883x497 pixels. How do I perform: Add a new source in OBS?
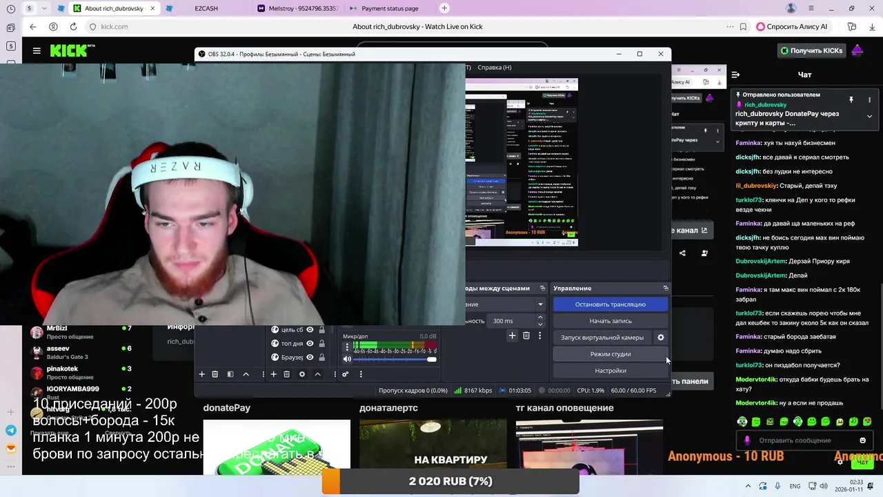click(273, 374)
